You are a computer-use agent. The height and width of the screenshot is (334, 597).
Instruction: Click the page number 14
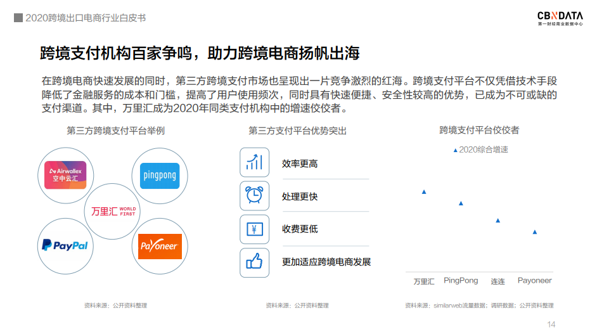tap(551, 324)
